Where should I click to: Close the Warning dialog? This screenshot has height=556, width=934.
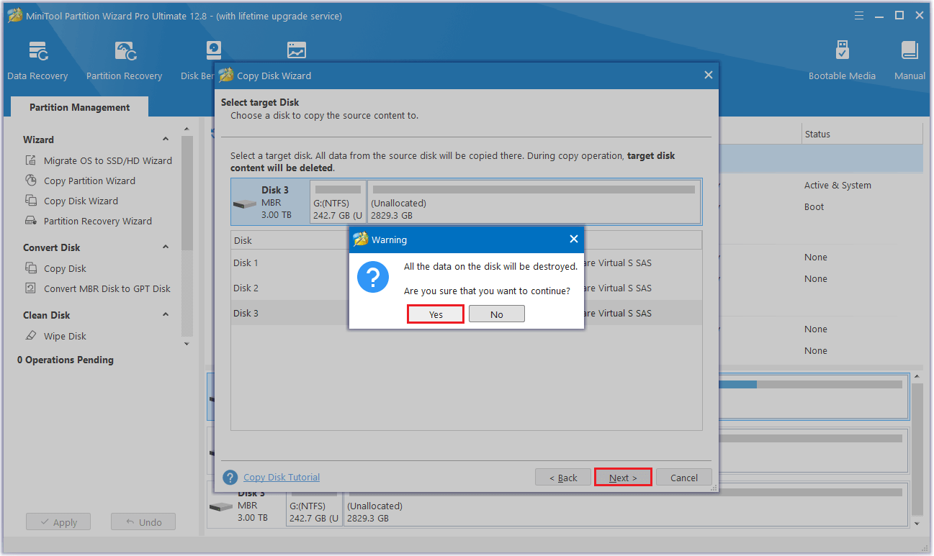pyautogui.click(x=573, y=240)
